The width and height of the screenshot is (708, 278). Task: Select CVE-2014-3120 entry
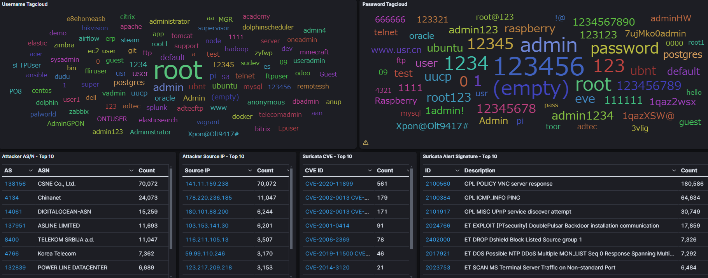pyautogui.click(x=328, y=268)
